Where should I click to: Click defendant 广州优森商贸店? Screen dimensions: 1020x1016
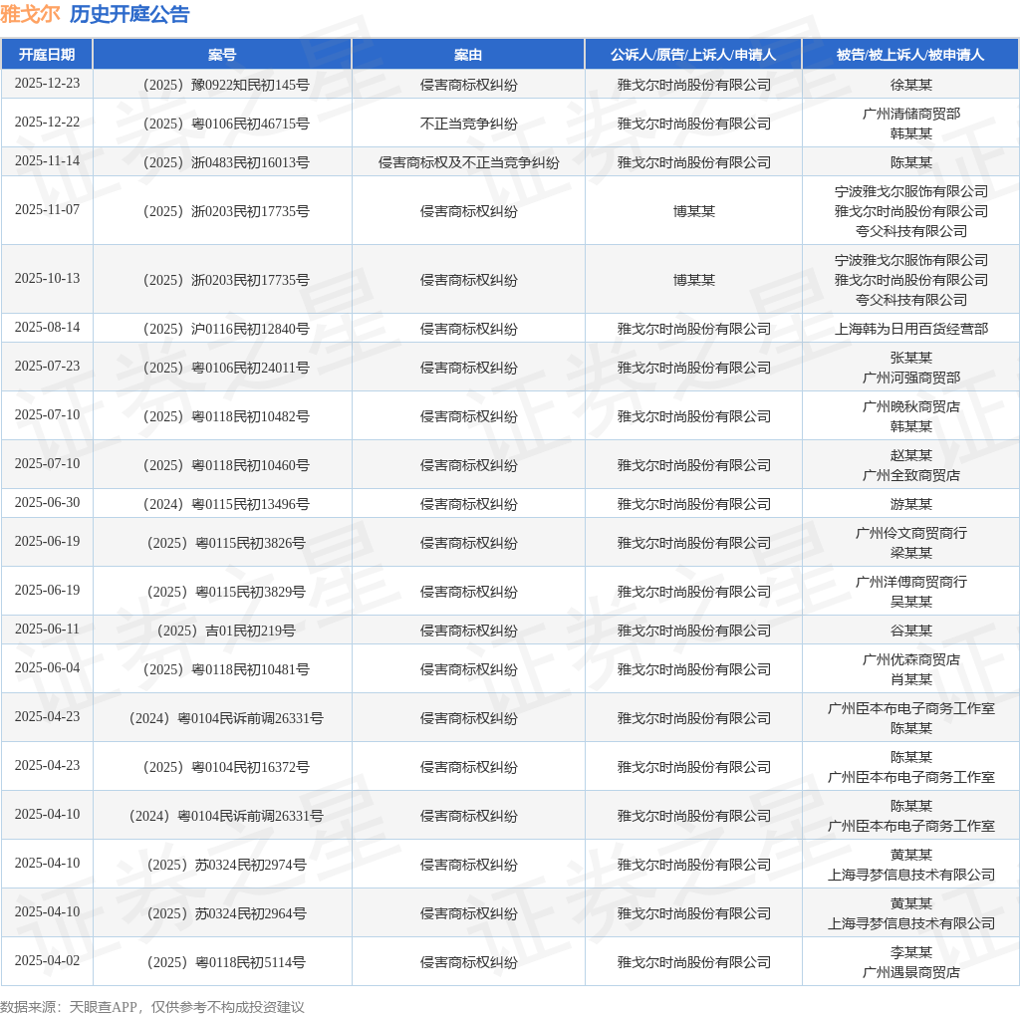point(910,660)
